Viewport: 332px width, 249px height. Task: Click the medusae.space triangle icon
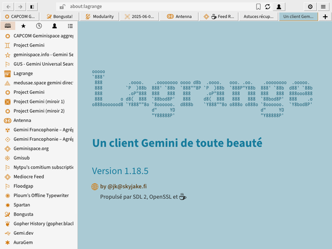[7, 83]
